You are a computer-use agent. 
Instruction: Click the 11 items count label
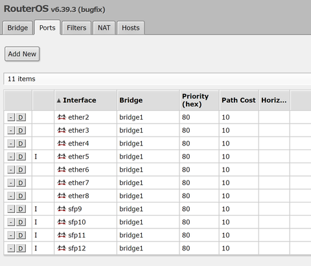pyautogui.click(x=21, y=79)
